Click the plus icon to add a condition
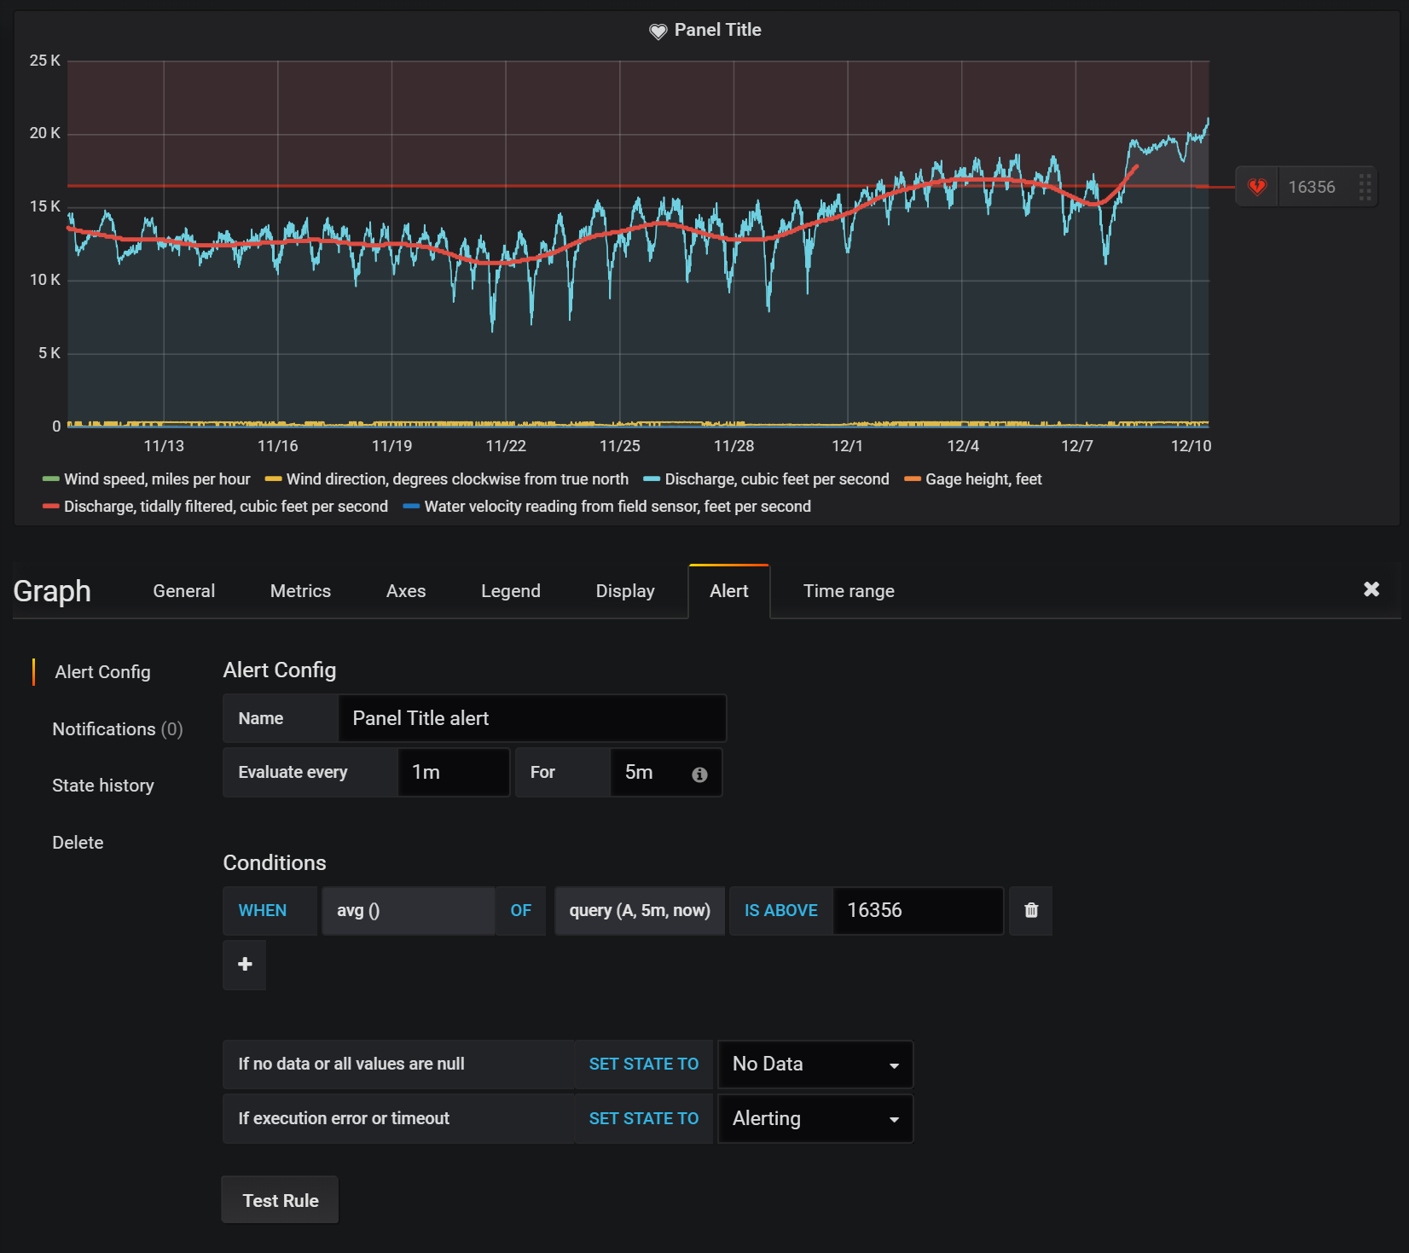 [244, 965]
